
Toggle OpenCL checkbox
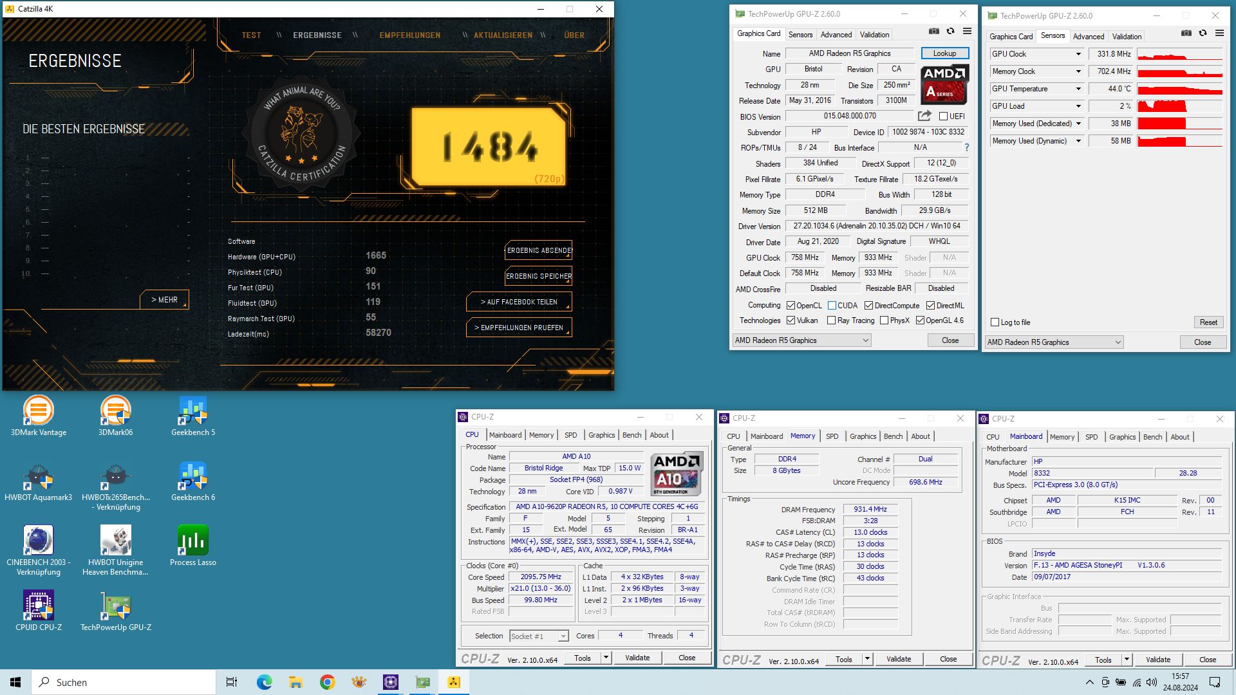[791, 306]
